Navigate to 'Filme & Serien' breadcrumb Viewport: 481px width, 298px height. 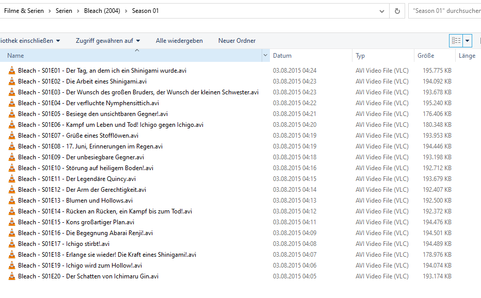click(x=24, y=11)
